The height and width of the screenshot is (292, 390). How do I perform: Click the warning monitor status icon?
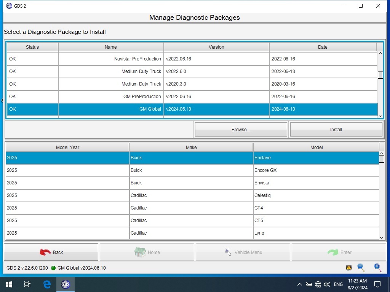point(348,268)
